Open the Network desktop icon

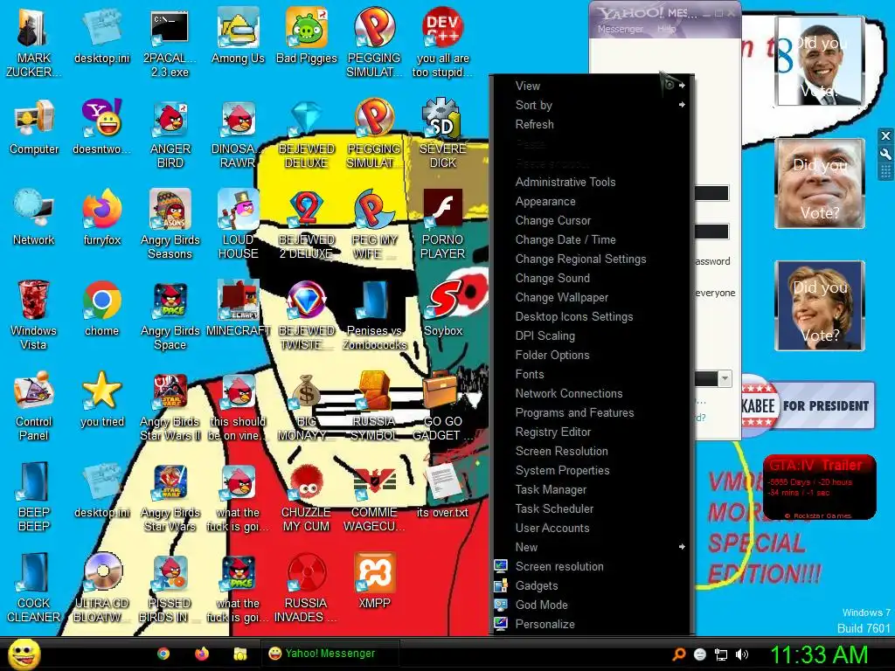tap(34, 218)
